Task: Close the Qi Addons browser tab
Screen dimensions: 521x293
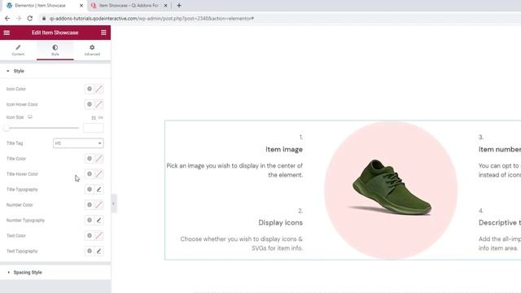Action: 165,6
